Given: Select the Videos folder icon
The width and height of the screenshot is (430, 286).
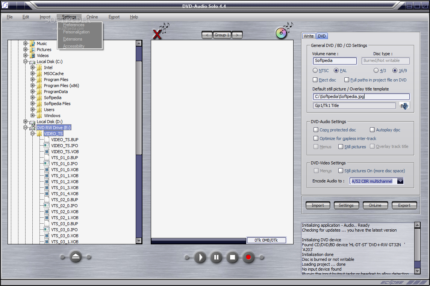Looking at the screenshot, I should tap(33, 55).
